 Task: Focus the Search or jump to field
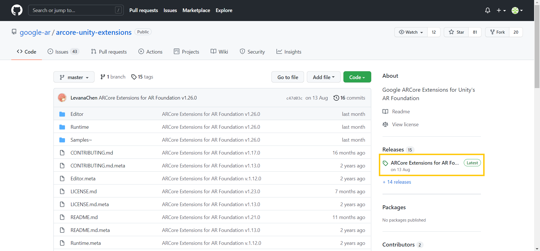coord(76,10)
